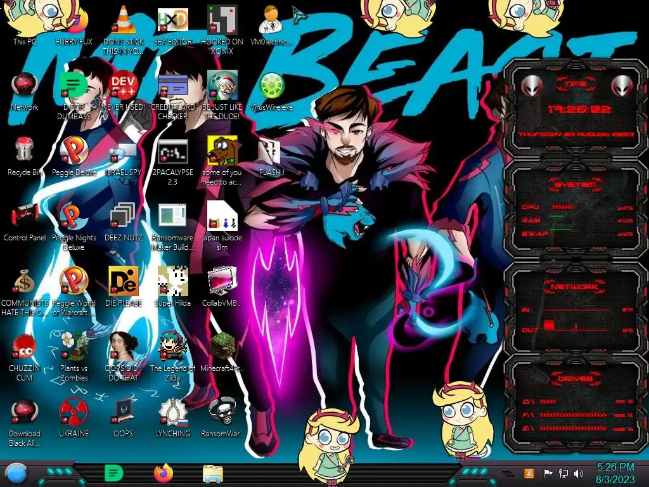This screenshot has width=649, height=487.
Task: Click the Thursday 03 August 2023 date text
Action: point(575,134)
